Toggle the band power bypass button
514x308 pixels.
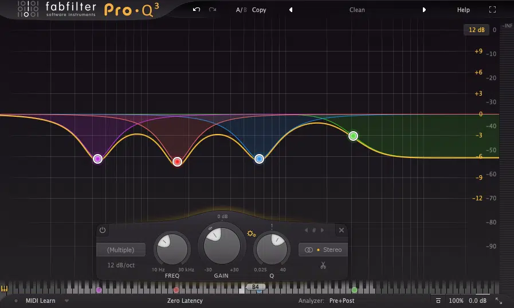point(103,230)
